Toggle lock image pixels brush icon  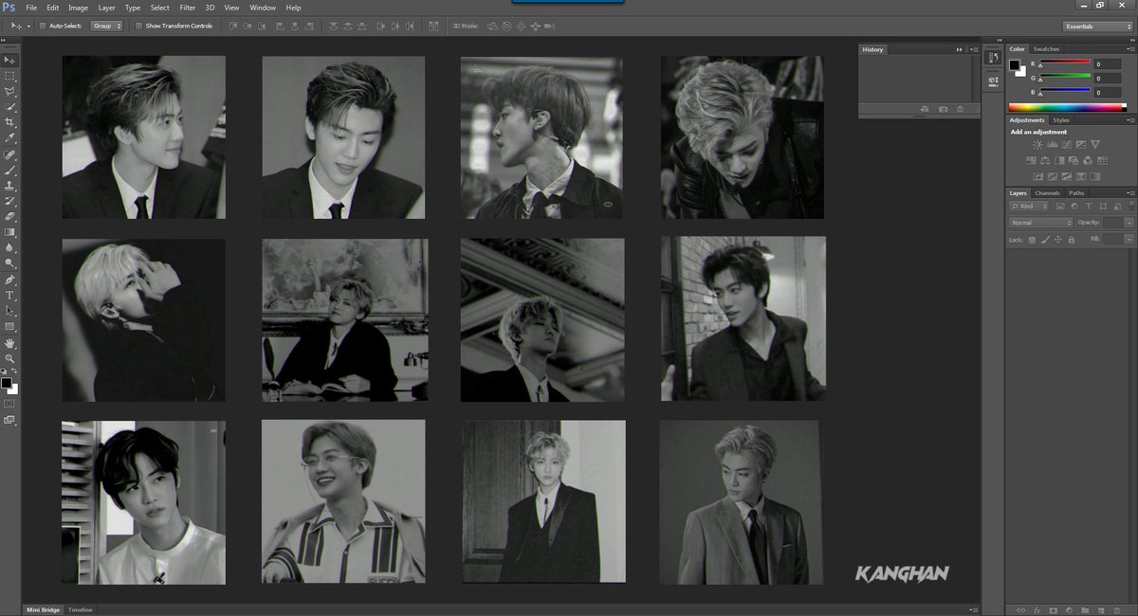point(1045,240)
